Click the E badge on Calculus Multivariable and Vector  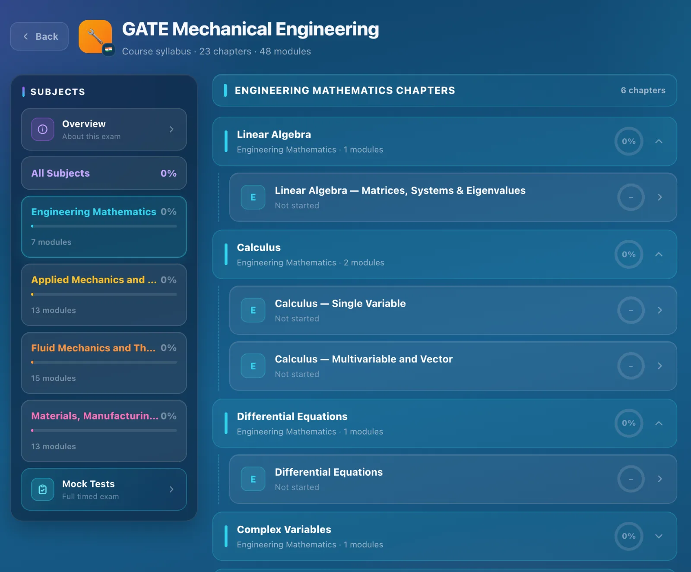point(253,366)
